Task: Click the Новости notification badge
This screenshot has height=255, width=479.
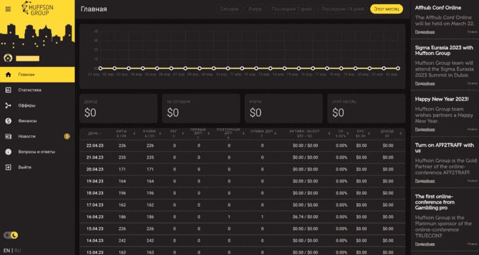Action: click(x=67, y=136)
